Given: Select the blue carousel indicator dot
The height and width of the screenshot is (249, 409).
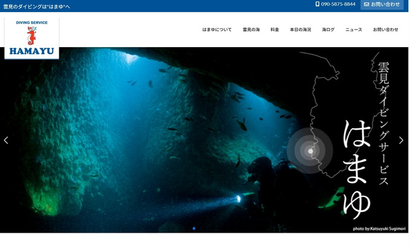Looking at the screenshot, I should 194,228.
